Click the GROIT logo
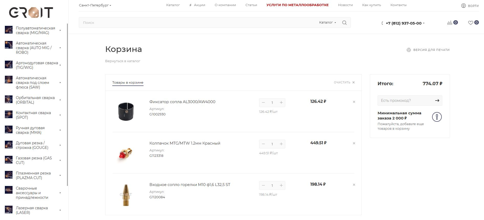484x220 pixels. 31,12
